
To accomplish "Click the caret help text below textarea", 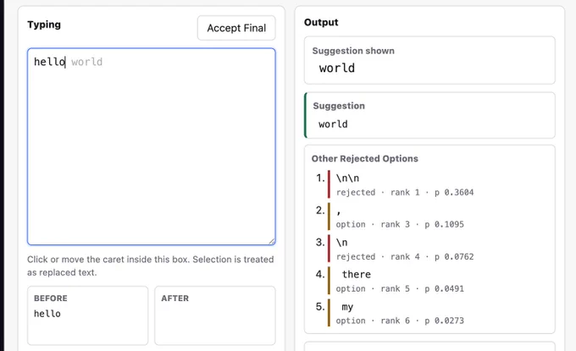I will click(x=151, y=266).
